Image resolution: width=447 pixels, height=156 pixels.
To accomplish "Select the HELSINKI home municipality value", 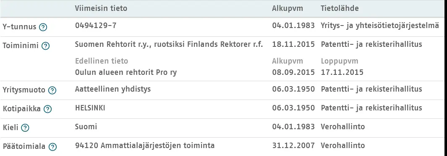I will pos(90,108).
